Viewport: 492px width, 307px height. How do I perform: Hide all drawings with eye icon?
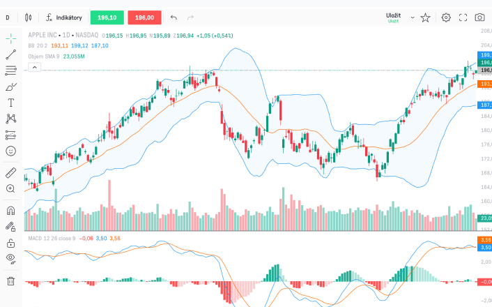11,259
